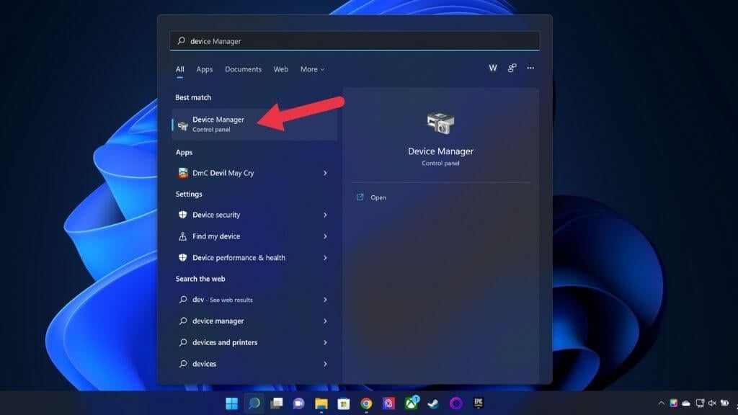The width and height of the screenshot is (738, 415).
Task: Open Microsoft Store from the taskbar
Action: pyautogui.click(x=344, y=403)
